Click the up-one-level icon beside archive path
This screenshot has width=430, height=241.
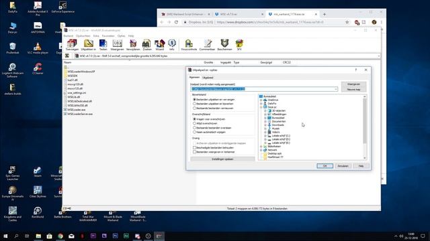[x=67, y=56]
